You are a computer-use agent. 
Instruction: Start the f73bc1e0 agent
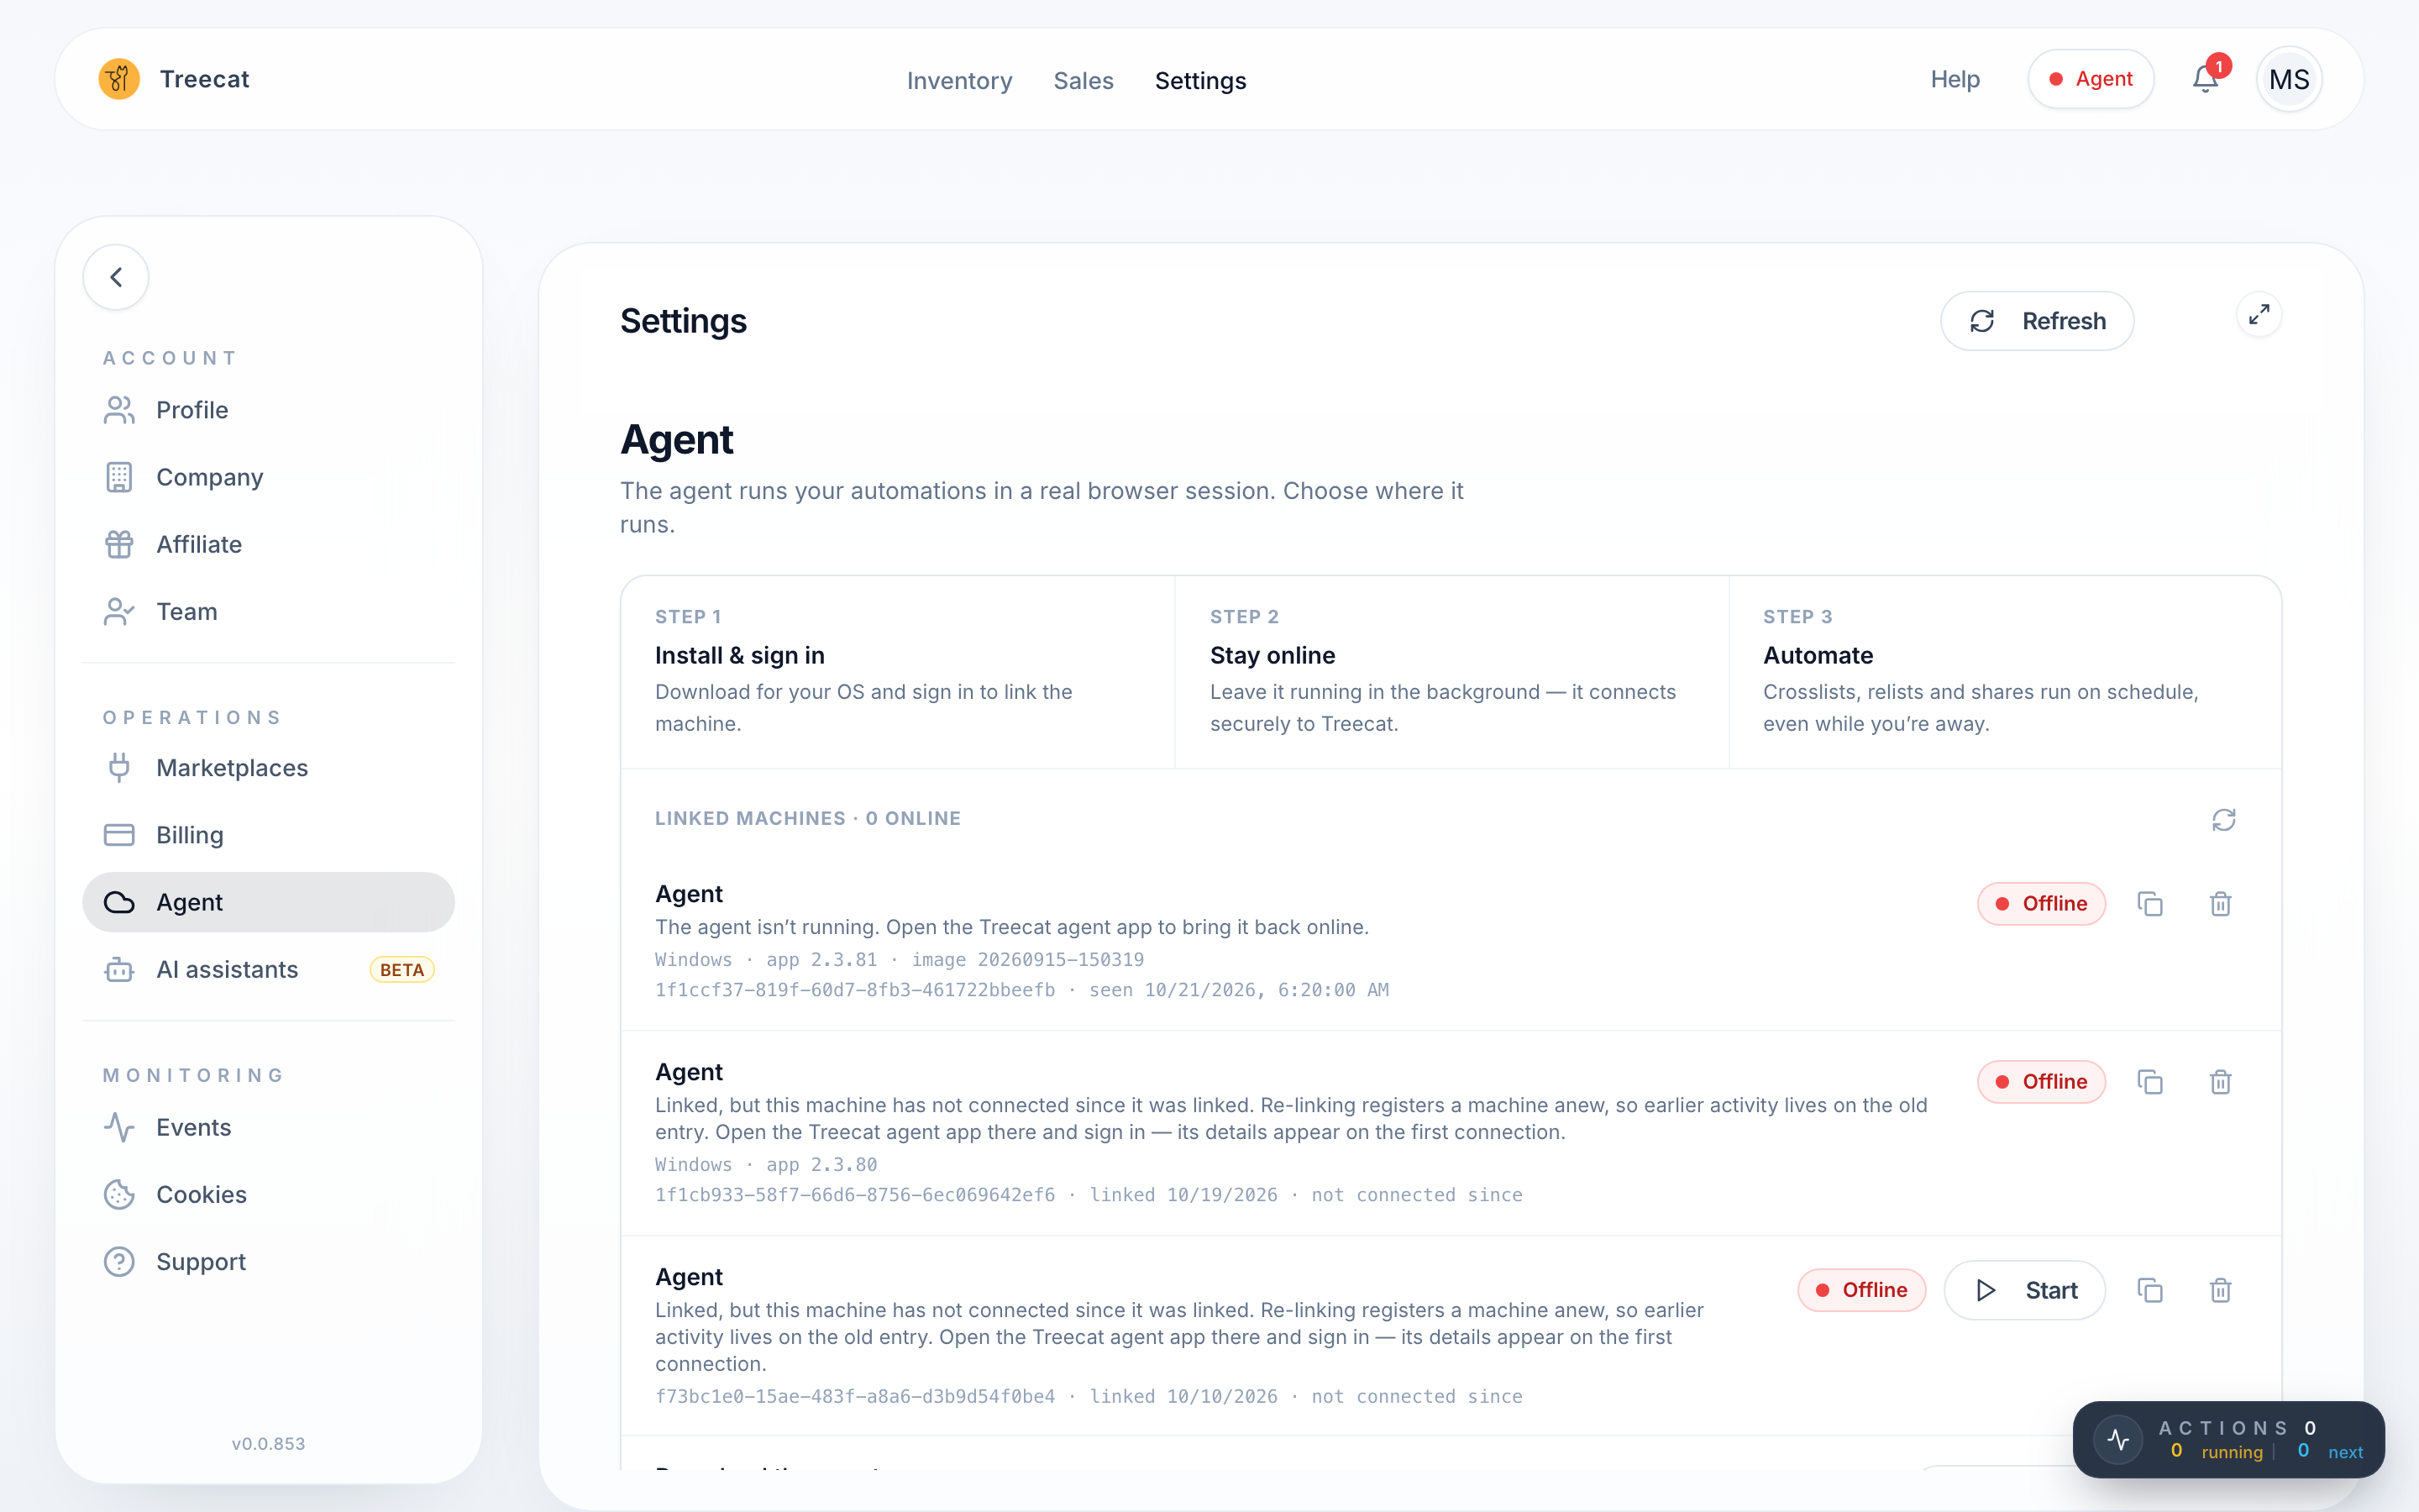(x=2024, y=1290)
